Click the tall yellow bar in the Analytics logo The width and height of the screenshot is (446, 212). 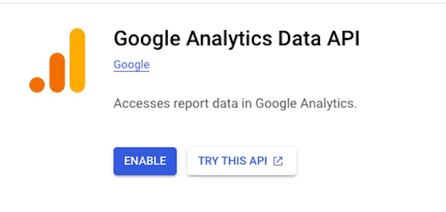(x=77, y=60)
